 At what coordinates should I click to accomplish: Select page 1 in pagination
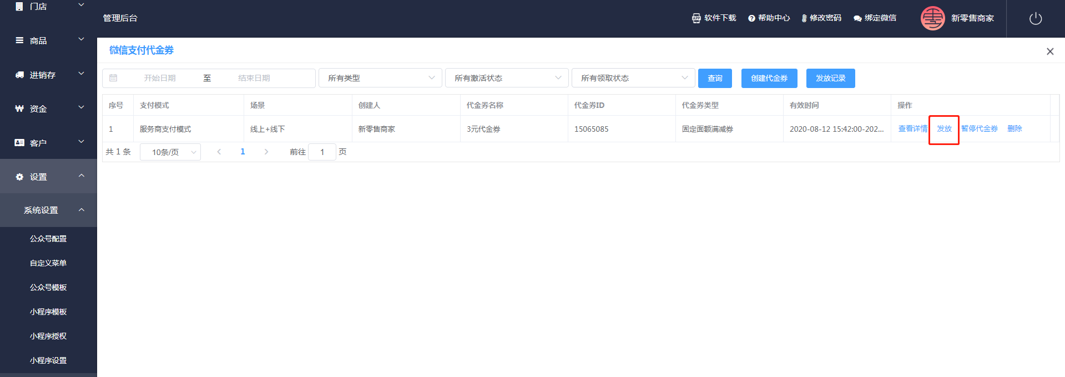(243, 152)
